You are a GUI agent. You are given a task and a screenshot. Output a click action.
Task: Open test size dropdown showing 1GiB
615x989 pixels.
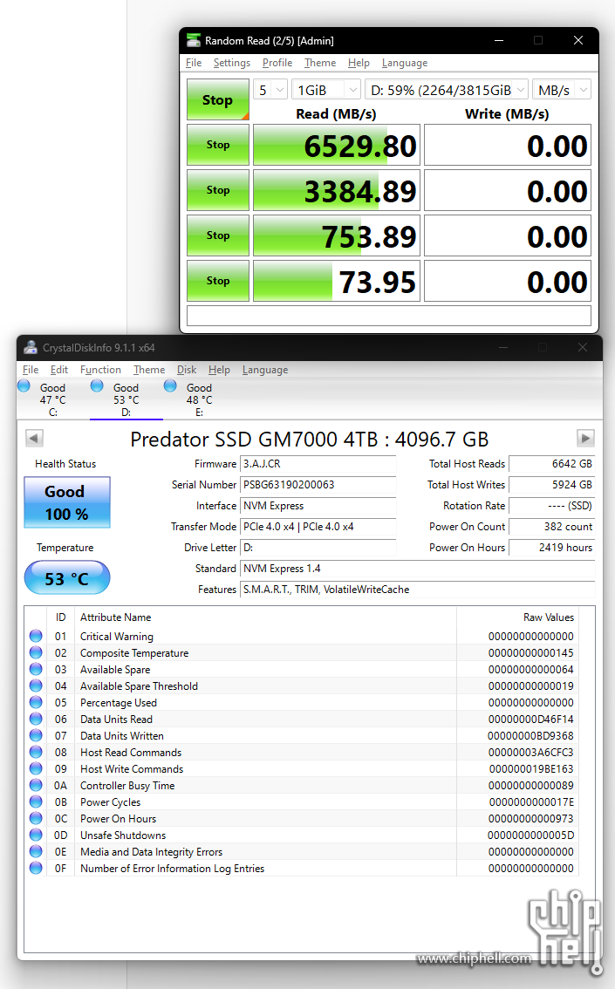tap(326, 90)
